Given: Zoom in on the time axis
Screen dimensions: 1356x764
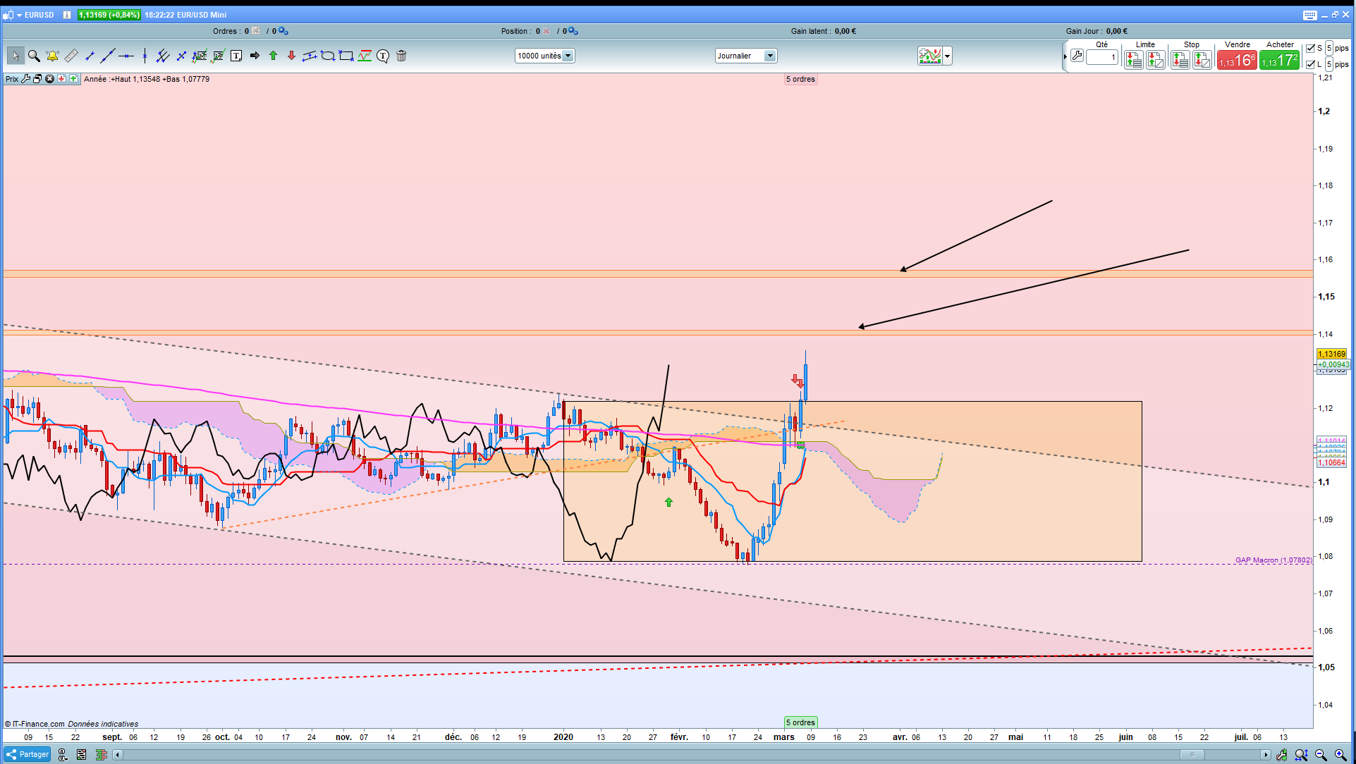Looking at the screenshot, I should 1340,755.
